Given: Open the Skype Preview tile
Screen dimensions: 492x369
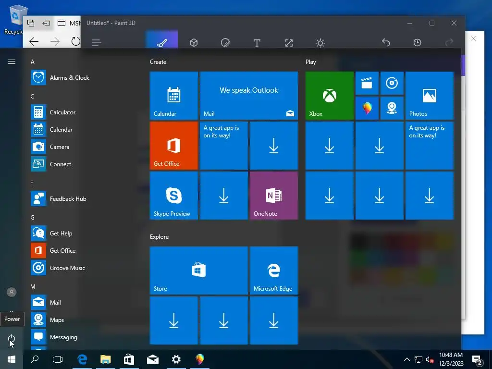Looking at the screenshot, I should click(174, 196).
